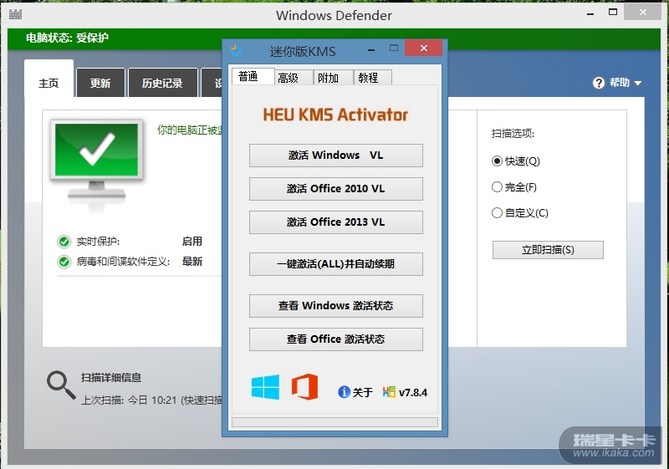669x469 pixels.
Task: Click the 启用 status value
Action: pyautogui.click(x=192, y=242)
